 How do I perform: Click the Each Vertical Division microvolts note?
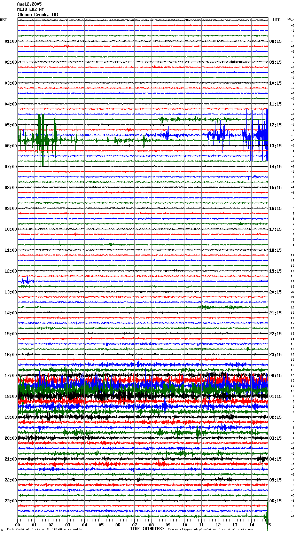point(44,529)
